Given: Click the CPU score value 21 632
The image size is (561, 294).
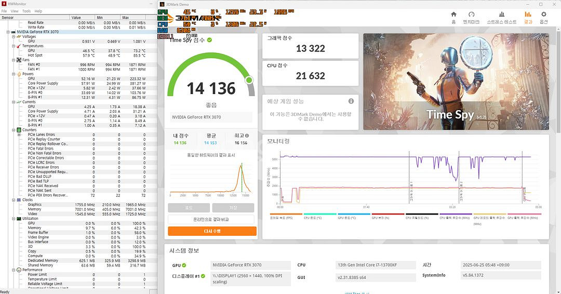Looking at the screenshot, I should pyautogui.click(x=311, y=76).
